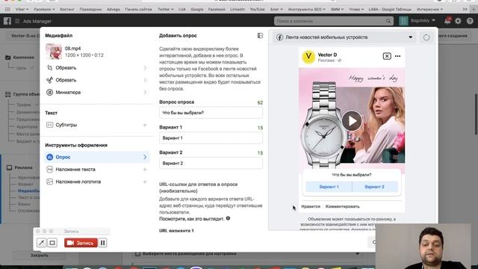Click the 08.mp4 video thumbnail

tap(54, 52)
